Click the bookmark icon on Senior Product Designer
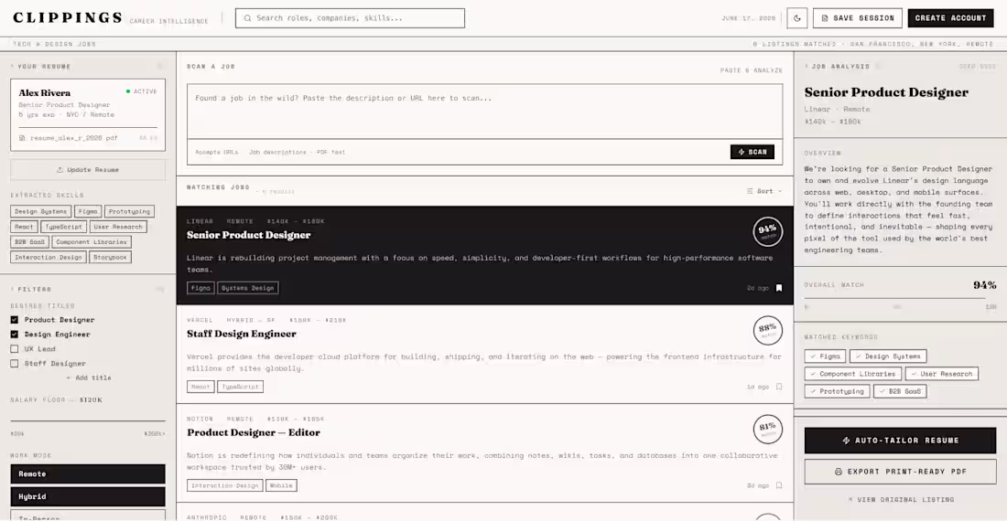Screen dimensions: 1007x521 (779, 288)
